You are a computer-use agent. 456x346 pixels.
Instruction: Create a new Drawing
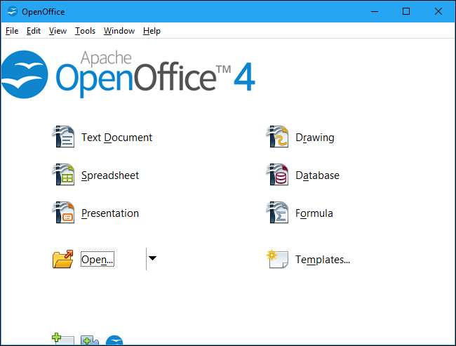315,138
